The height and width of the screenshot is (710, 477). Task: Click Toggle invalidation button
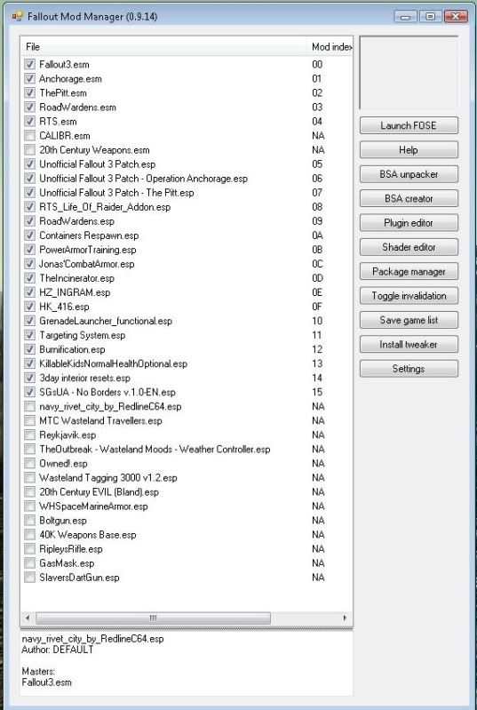[x=409, y=296]
